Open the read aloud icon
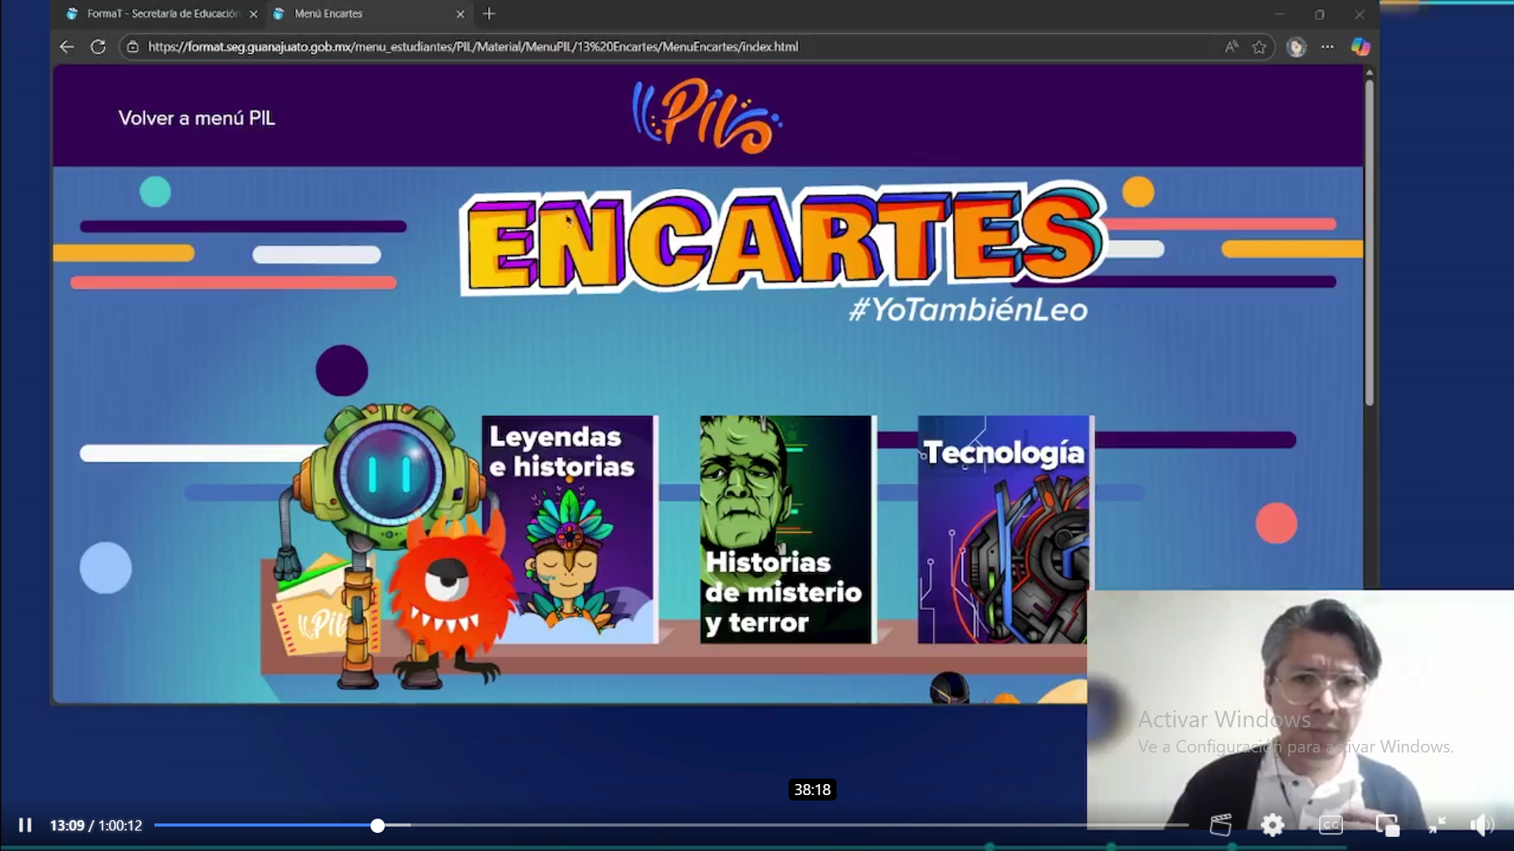 point(1231,46)
